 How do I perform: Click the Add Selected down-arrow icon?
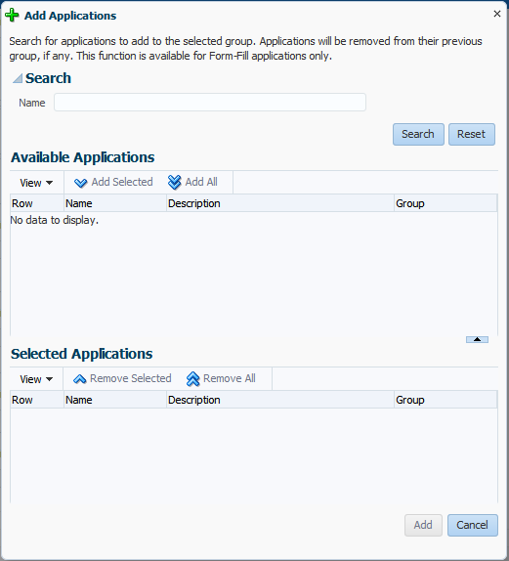tap(80, 183)
